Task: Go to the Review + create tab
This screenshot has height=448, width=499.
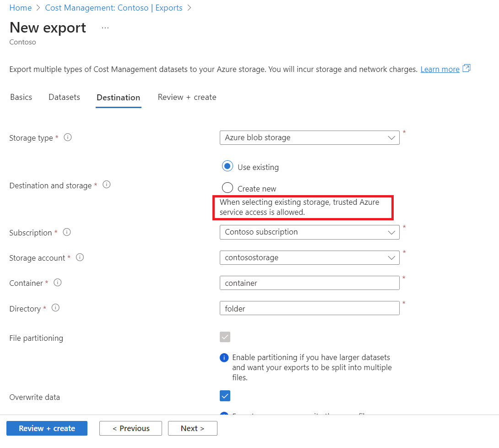Action: coord(187,97)
